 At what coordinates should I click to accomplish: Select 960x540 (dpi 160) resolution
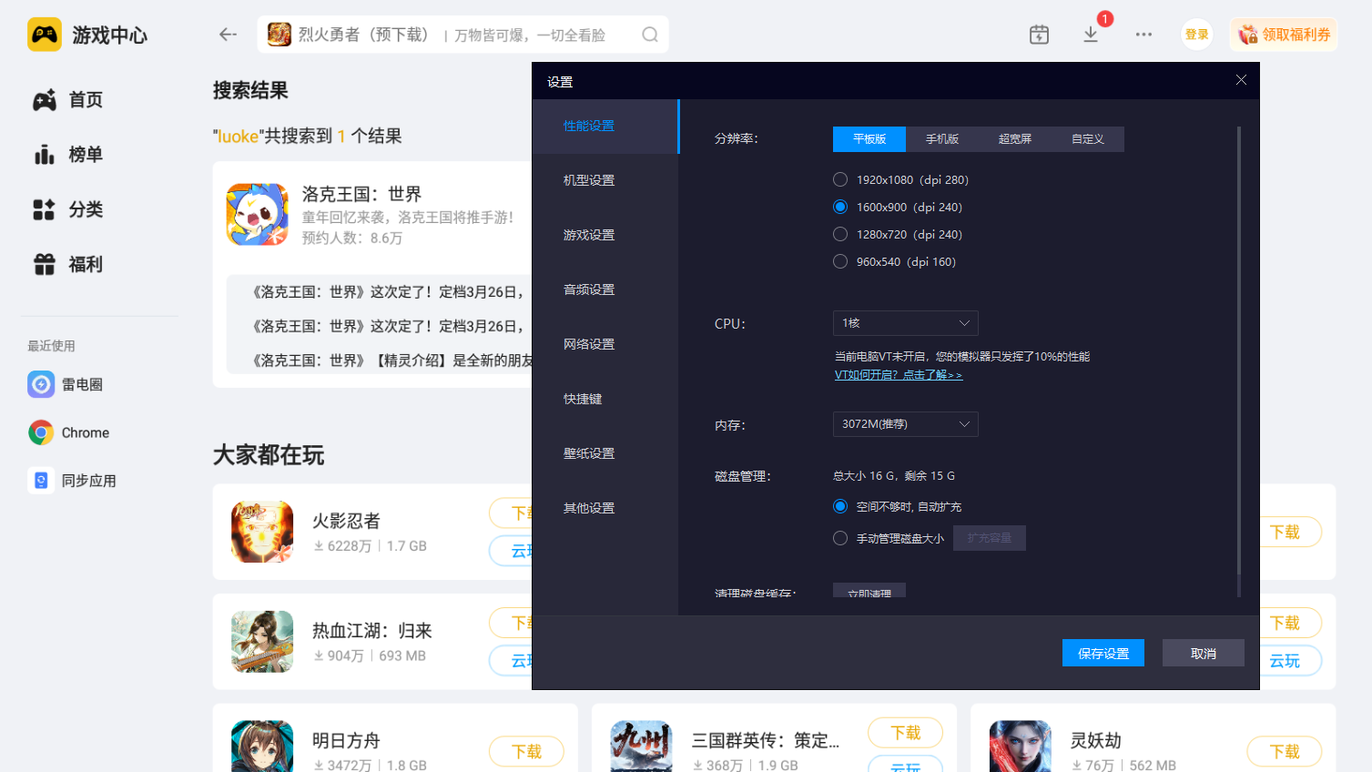click(840, 262)
